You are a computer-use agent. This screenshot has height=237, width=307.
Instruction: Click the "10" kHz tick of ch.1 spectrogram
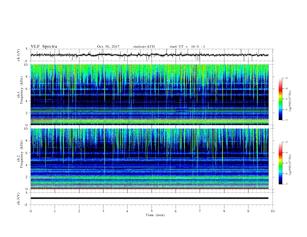click(x=26, y=65)
